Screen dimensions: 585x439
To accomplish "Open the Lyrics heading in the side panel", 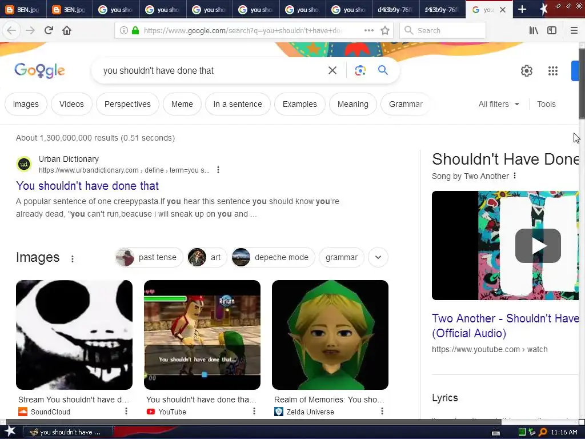I will [x=444, y=398].
